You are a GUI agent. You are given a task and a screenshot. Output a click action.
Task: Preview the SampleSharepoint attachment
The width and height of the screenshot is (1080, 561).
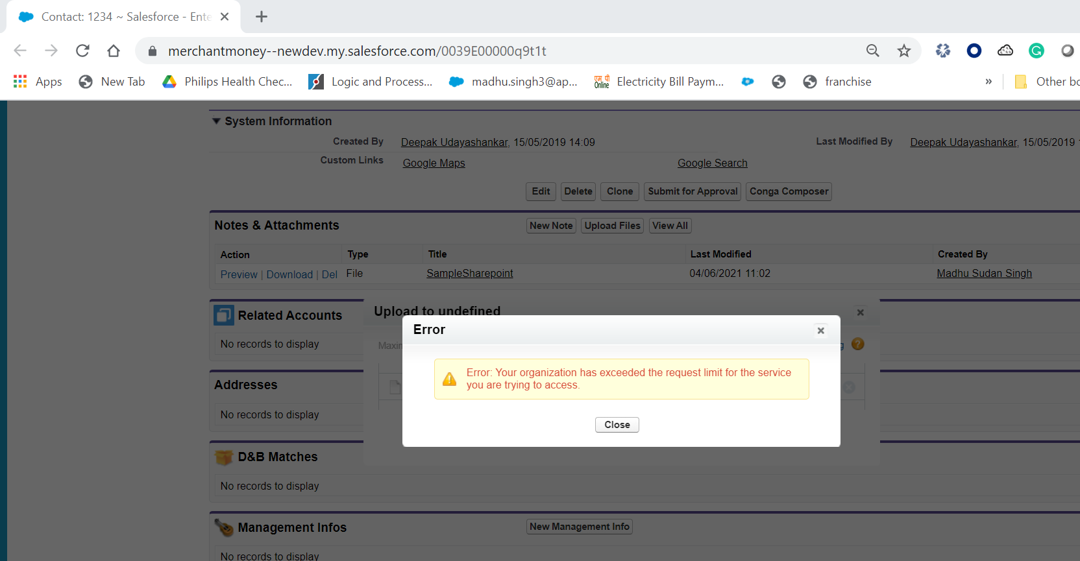(x=239, y=275)
